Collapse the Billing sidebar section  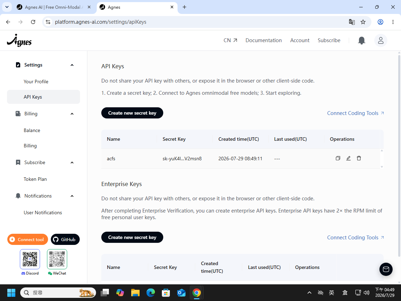72,114
